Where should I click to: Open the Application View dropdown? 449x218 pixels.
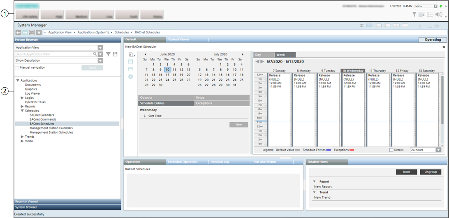pyautogui.click(x=100, y=48)
